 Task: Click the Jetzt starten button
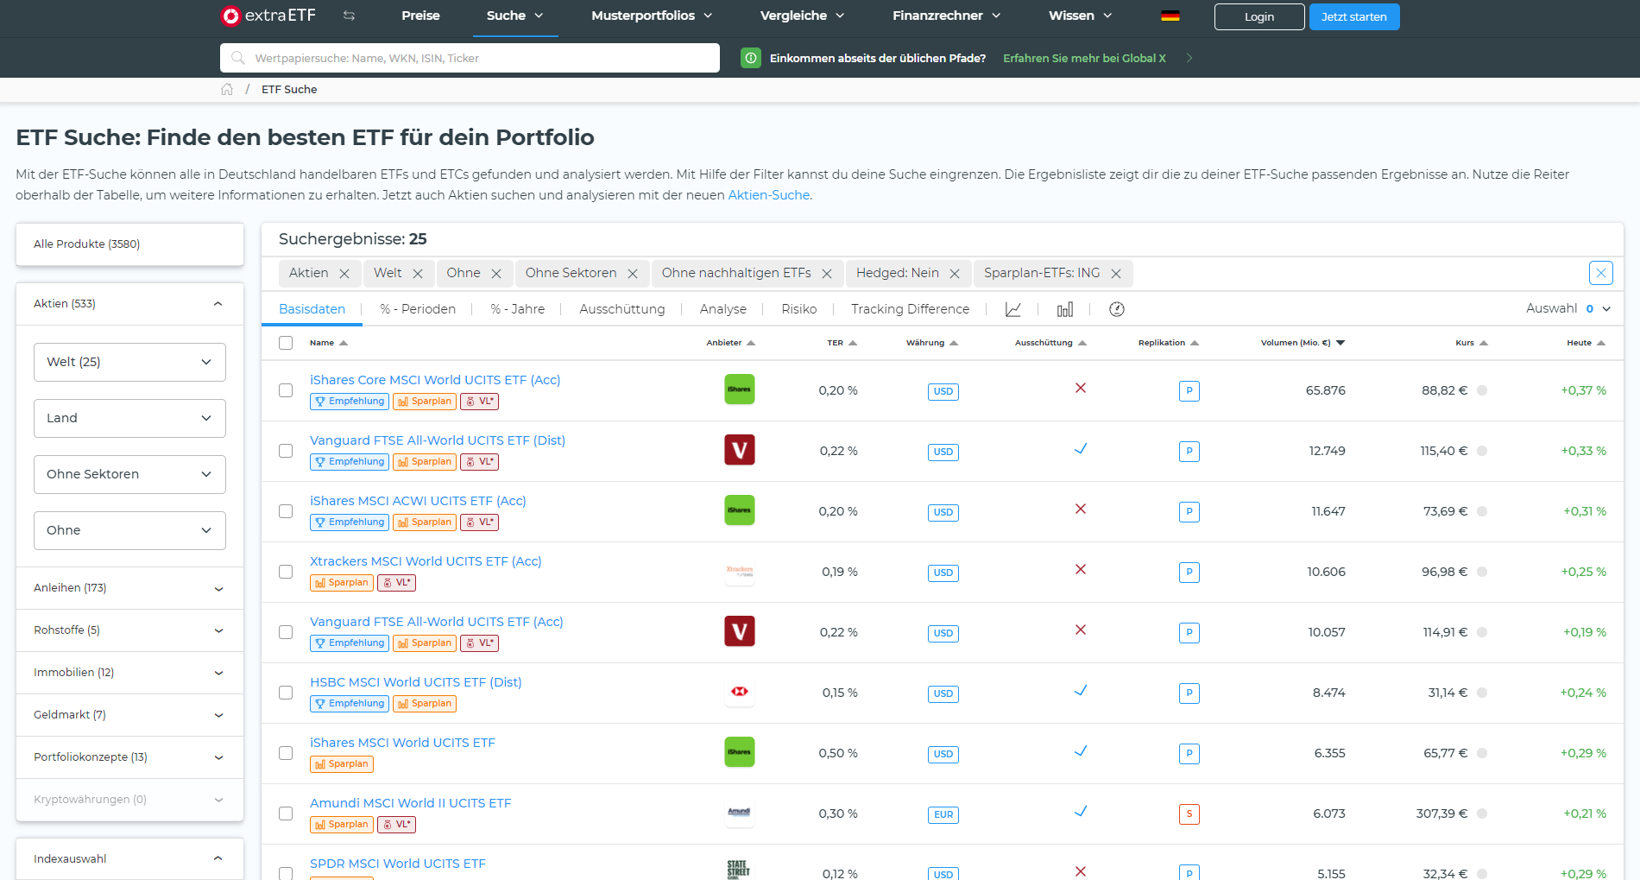click(x=1353, y=16)
